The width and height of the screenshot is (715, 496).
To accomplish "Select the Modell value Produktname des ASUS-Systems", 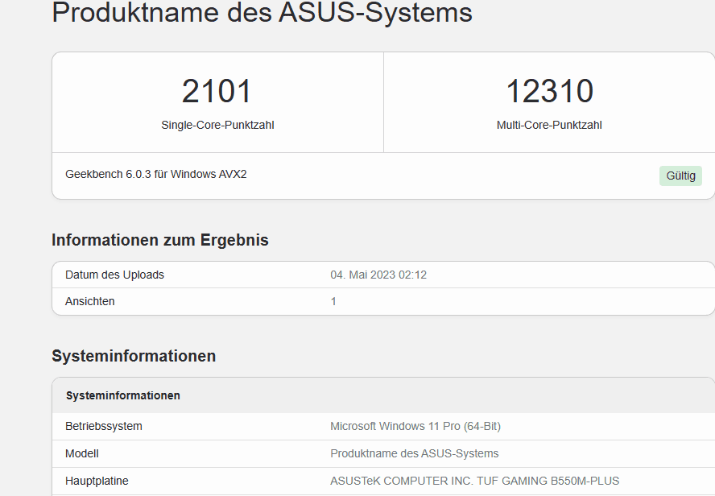I will (x=415, y=453).
